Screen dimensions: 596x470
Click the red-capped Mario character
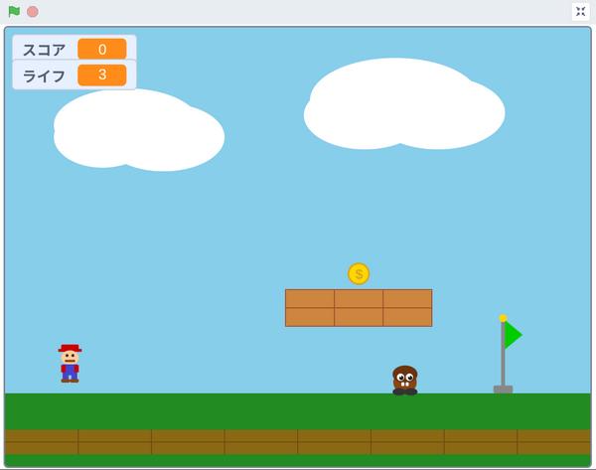click(70, 363)
